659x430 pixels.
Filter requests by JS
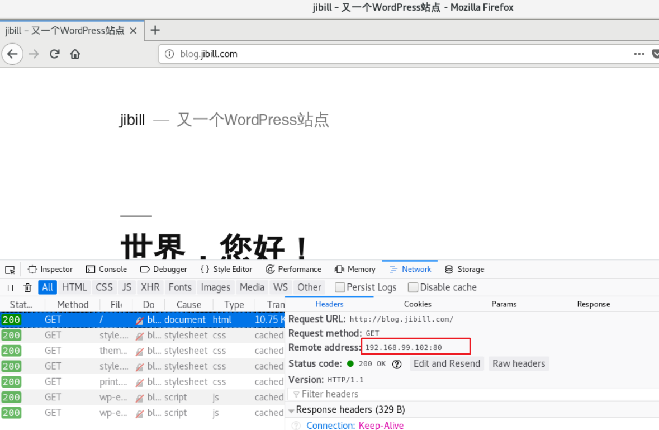coord(126,287)
